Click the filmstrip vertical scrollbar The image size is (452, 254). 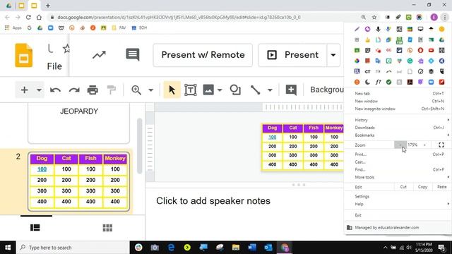[x=140, y=146]
